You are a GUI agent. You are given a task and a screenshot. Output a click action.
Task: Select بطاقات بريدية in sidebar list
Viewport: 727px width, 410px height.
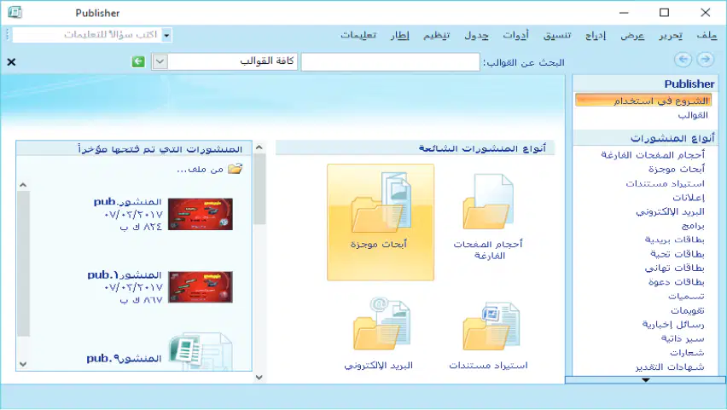tap(675, 240)
